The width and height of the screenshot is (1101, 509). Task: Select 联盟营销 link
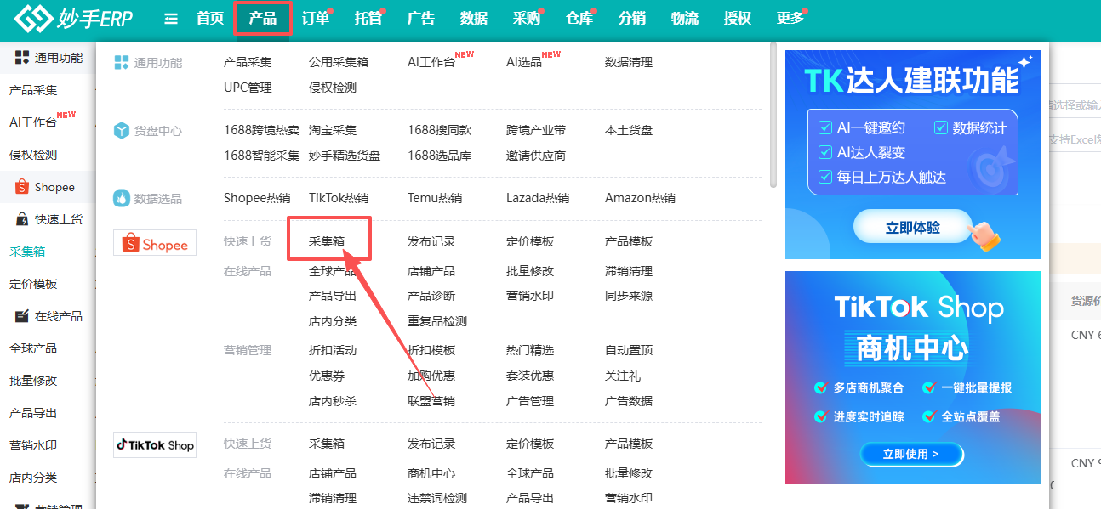(x=431, y=401)
